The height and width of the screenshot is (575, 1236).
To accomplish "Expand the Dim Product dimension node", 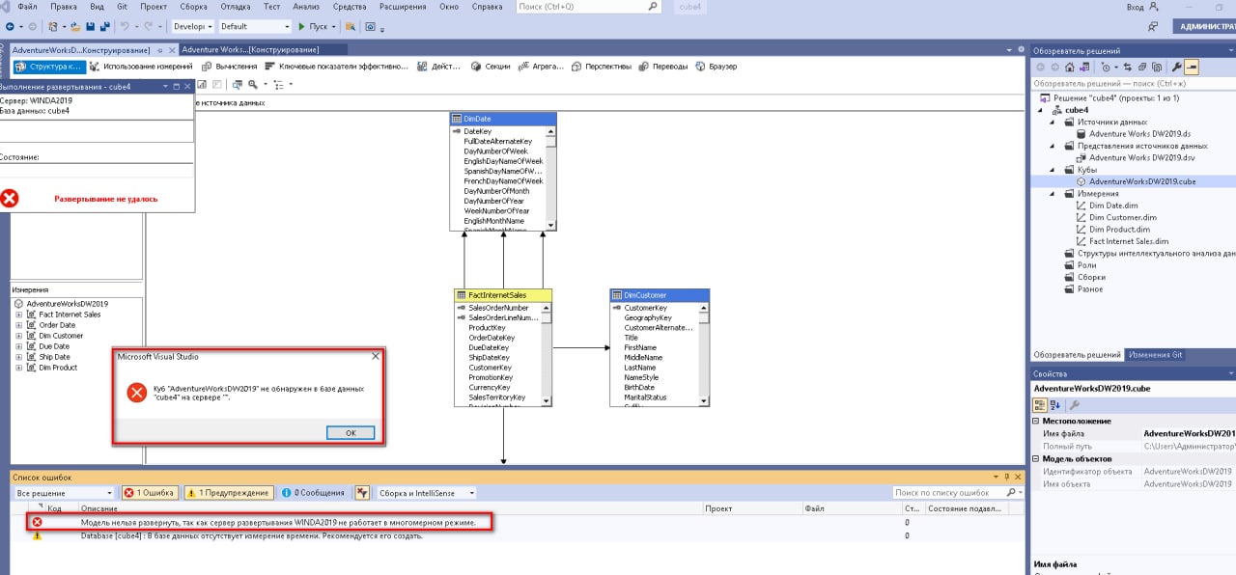I will pos(19,368).
